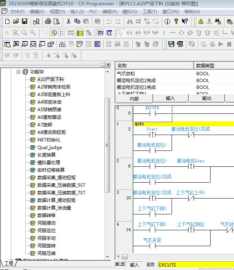This screenshot has width=234, height=270.
Task: Select A6盖板搬运 function block
Action: point(49,117)
